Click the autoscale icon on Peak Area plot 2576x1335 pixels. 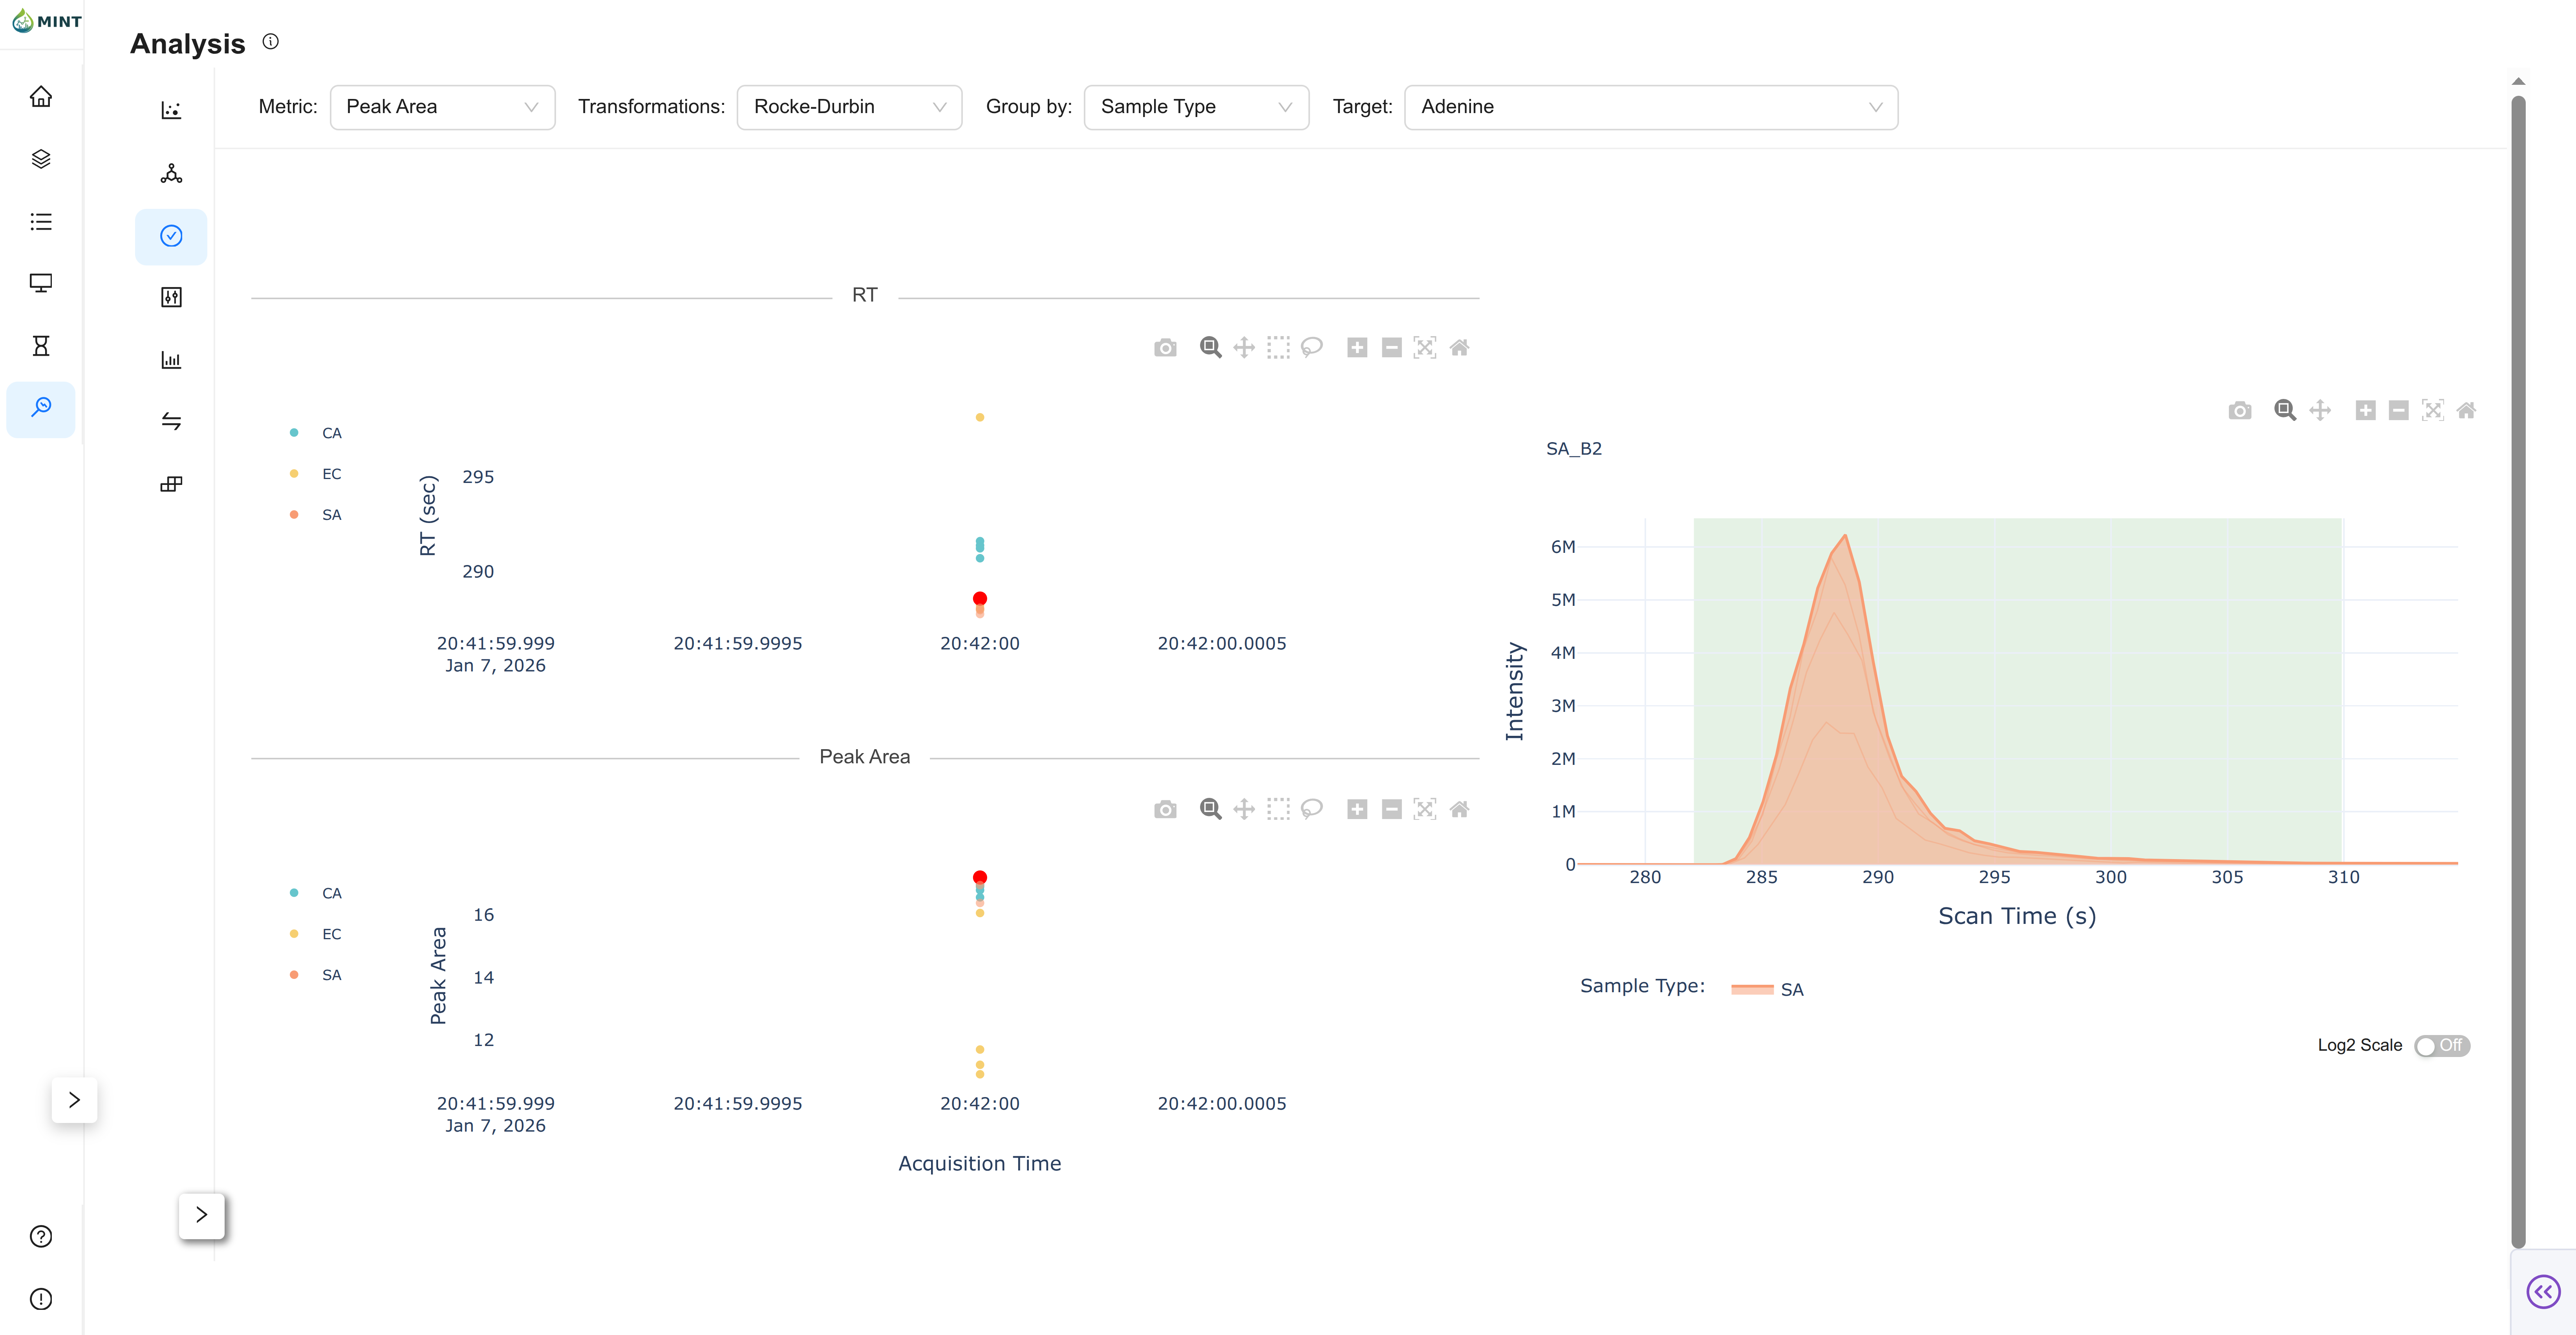1425,809
